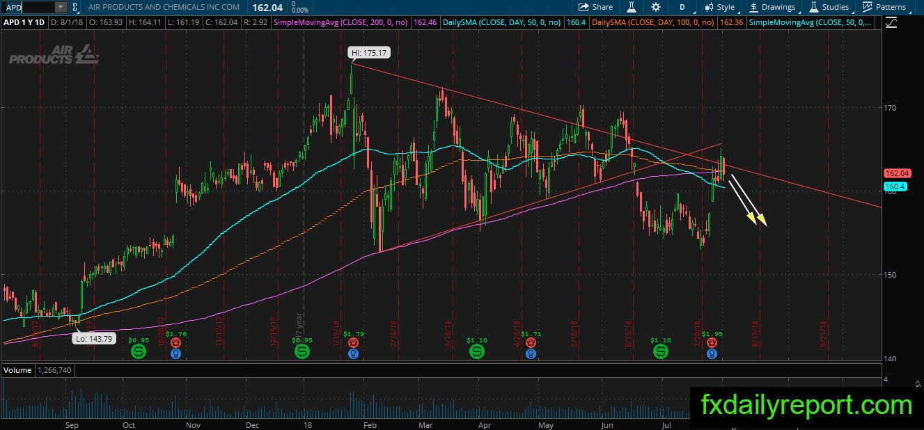Screen dimensions: 924x430
Task: Select DailySMA (CLOSE, DAY, 100, 0, no) label
Action: 653,22
